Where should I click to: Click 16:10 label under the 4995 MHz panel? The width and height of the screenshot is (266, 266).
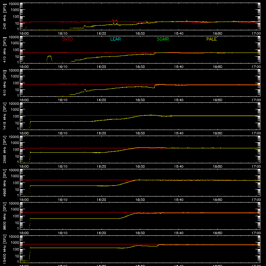[63, 200]
